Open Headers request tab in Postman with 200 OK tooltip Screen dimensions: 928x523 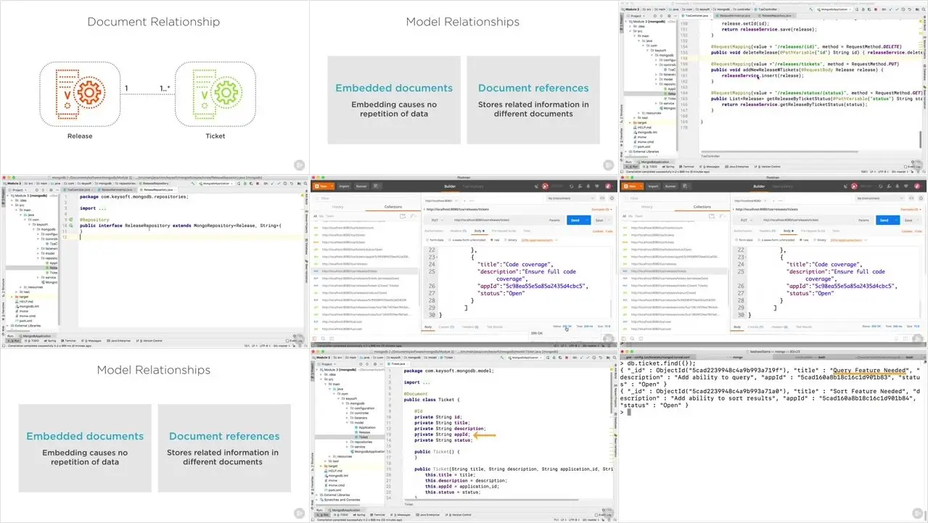click(x=457, y=231)
